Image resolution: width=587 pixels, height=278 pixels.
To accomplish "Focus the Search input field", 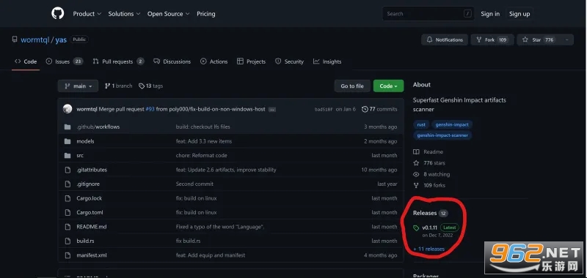I will [429, 14].
